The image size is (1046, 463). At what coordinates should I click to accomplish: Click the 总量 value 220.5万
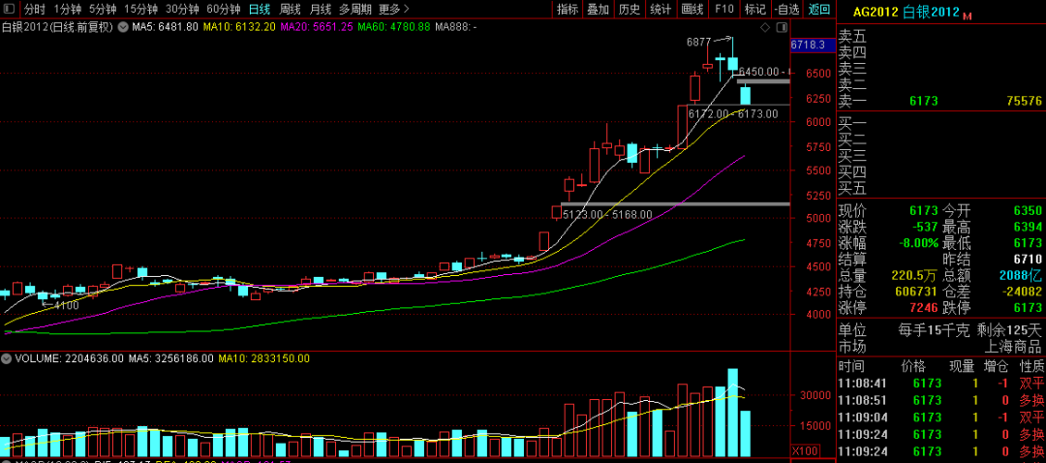coord(914,275)
